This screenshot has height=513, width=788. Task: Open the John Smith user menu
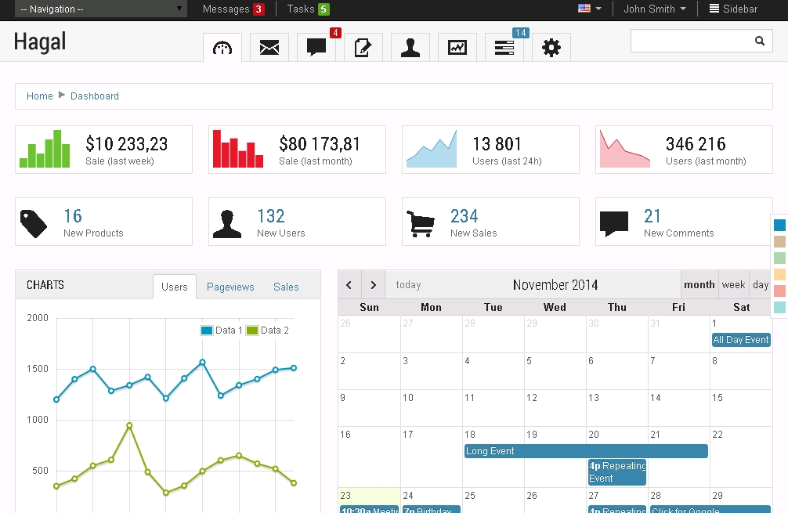(x=654, y=9)
